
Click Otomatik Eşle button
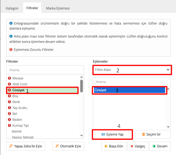click(x=68, y=146)
